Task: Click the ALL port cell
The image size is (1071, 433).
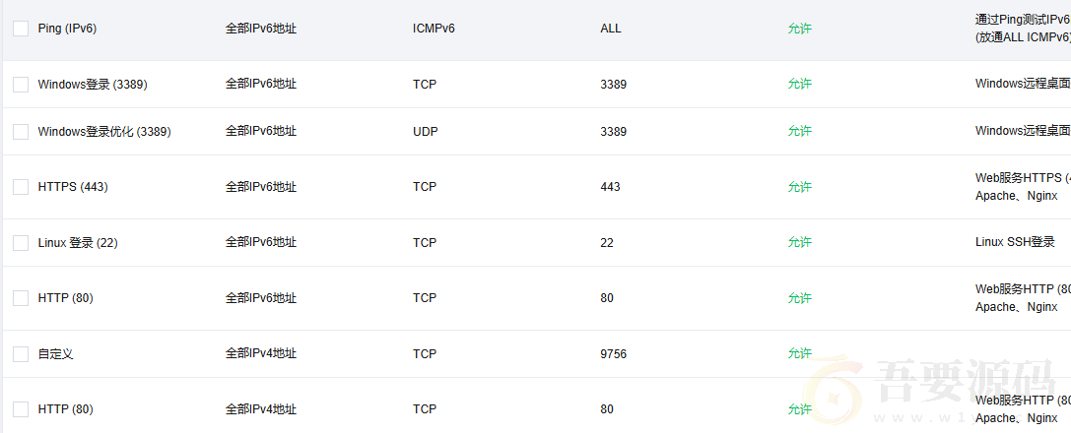Action: coord(611,30)
